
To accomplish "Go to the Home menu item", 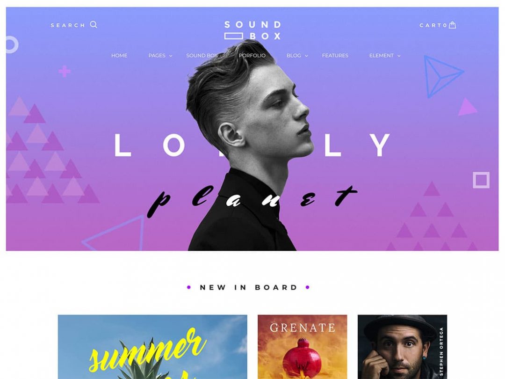I will click(x=119, y=55).
